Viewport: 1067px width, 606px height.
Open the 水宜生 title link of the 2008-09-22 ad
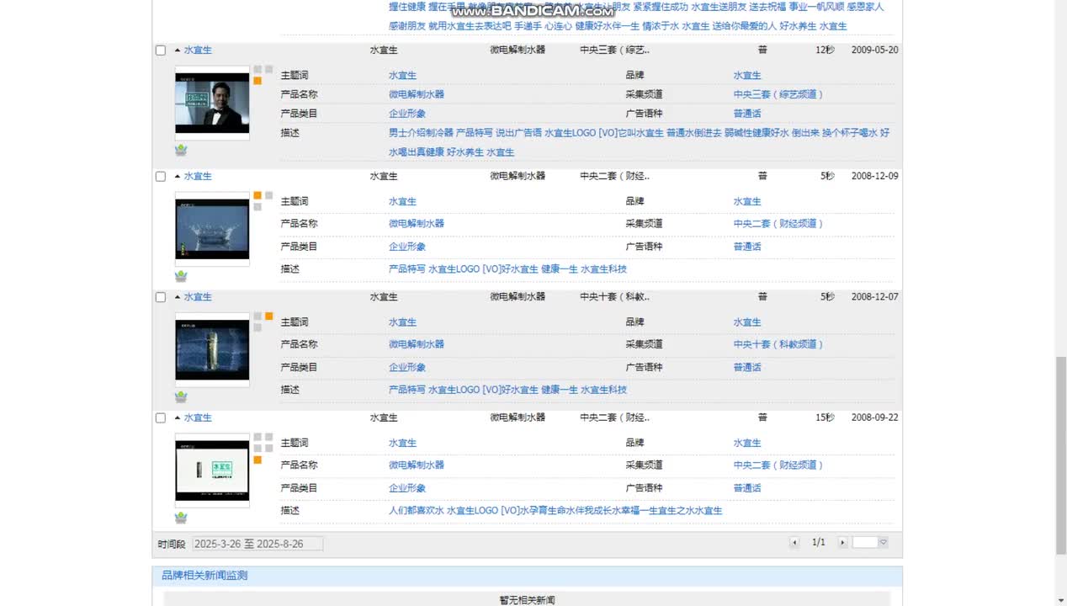click(198, 417)
